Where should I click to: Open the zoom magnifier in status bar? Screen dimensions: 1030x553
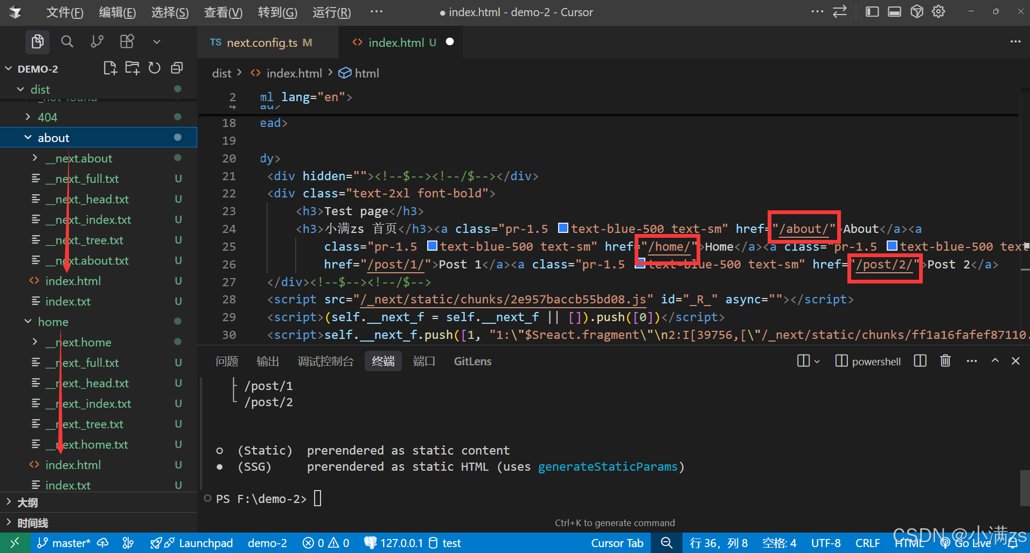coord(666,543)
